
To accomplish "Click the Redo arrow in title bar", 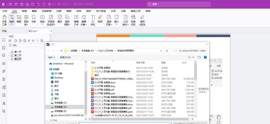I will (44, 4).
